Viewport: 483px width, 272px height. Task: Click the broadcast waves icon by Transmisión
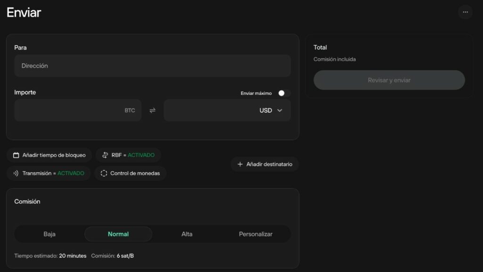16,173
